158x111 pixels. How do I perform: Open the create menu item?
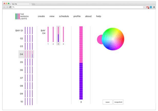point(41,16)
